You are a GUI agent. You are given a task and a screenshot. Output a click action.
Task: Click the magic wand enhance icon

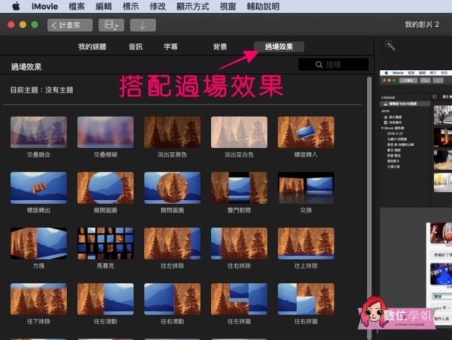[389, 46]
